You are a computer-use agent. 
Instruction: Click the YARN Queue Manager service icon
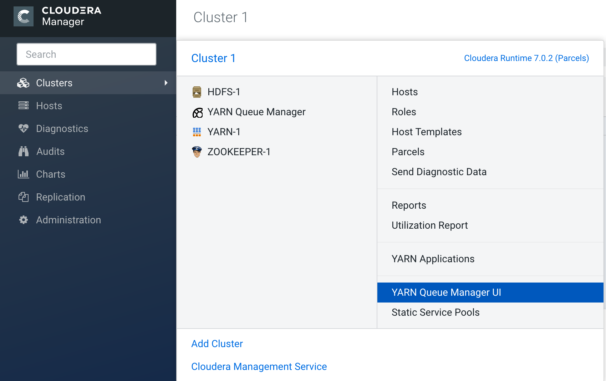coord(197,112)
